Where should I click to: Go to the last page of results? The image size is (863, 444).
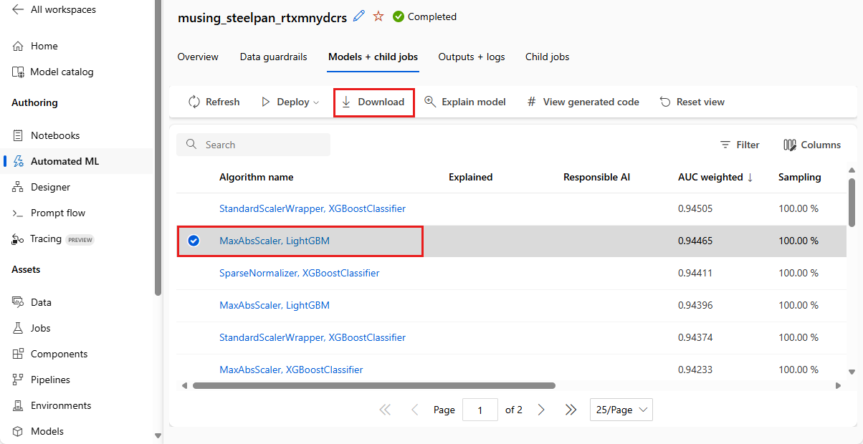pyautogui.click(x=571, y=410)
